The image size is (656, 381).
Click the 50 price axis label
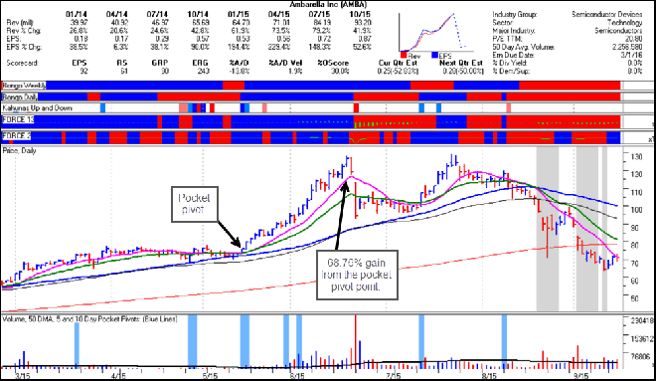635,298
